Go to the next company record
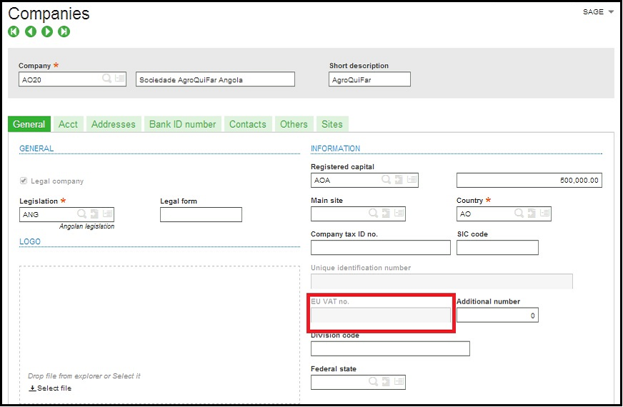This screenshot has width=623, height=407. 47,31
